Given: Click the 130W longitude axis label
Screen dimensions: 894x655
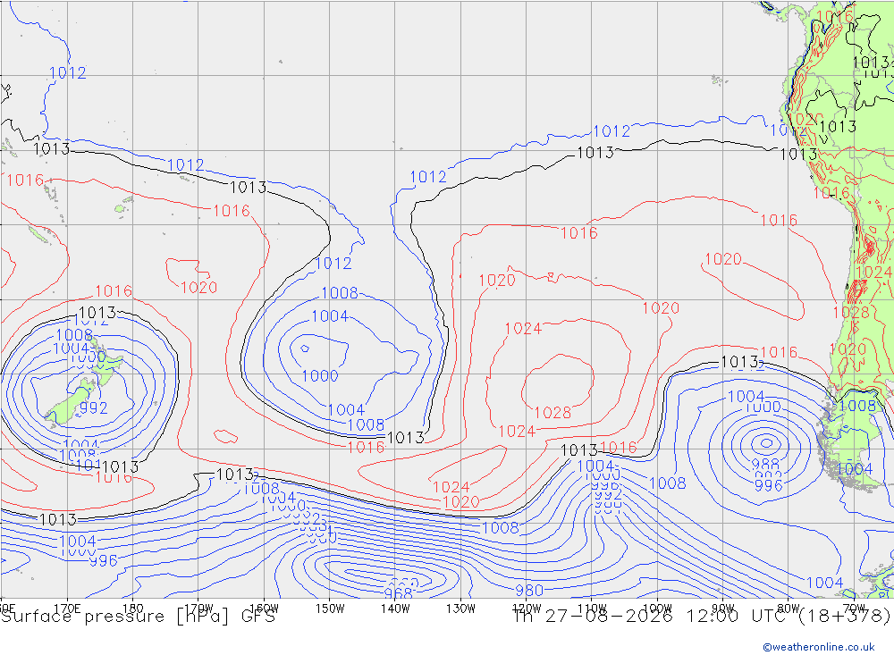Looking at the screenshot, I should tap(460, 609).
